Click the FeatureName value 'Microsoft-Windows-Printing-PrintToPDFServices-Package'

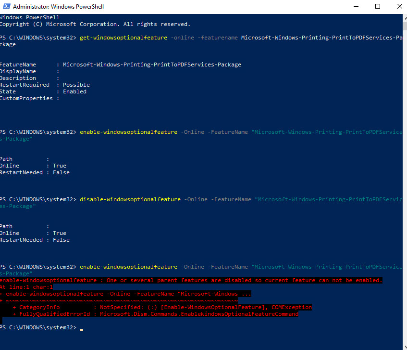coord(152,65)
